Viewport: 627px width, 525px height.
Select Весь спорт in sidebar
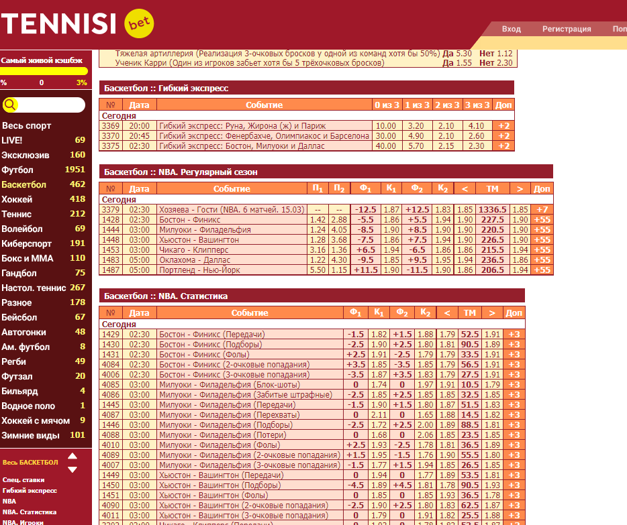point(26,125)
